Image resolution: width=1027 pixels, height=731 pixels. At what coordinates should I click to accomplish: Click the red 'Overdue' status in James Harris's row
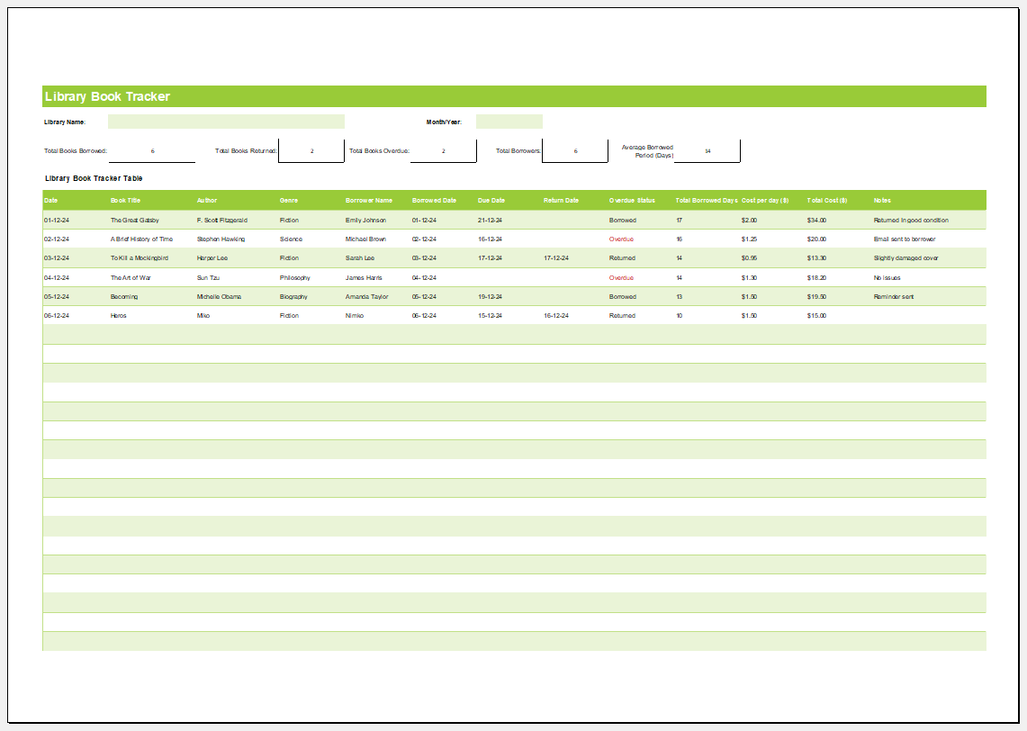pyautogui.click(x=621, y=278)
